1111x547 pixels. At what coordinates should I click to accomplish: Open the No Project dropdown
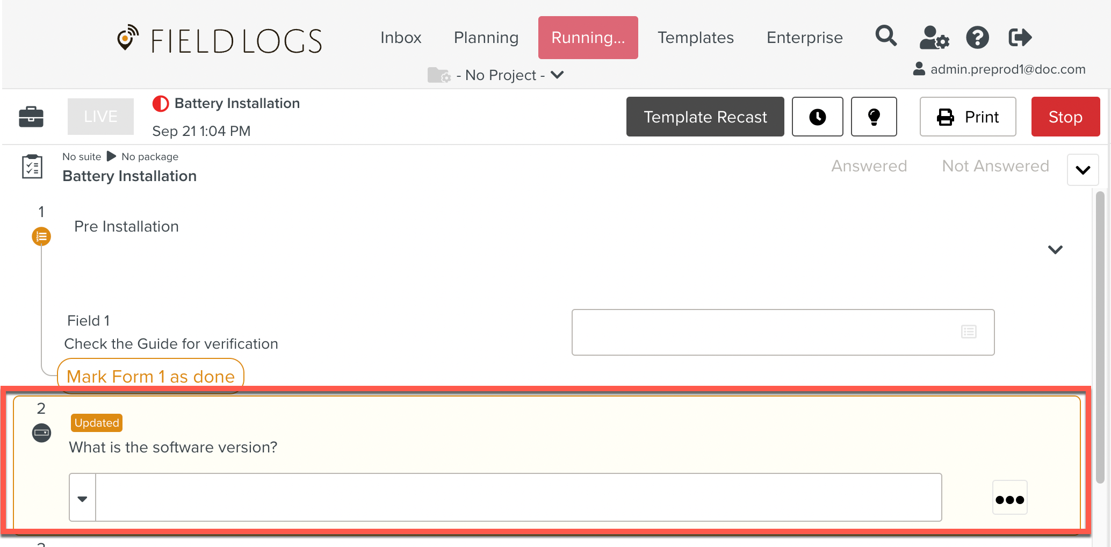tap(508, 75)
